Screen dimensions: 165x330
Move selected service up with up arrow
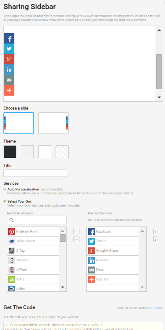[x=155, y=232]
